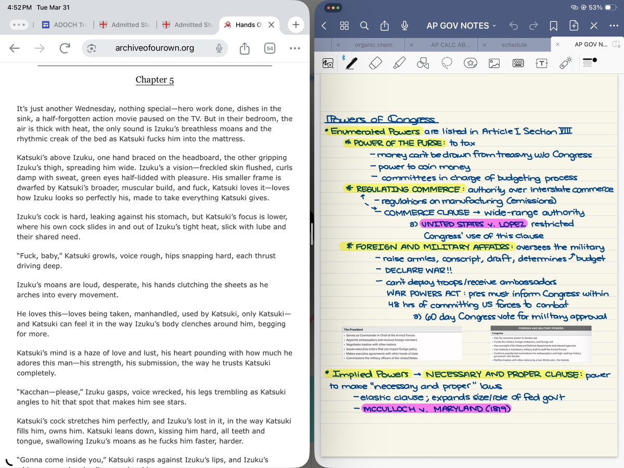Adjust the pen stroke thickness line
This screenshot has width=624, height=468.
[x=588, y=60]
